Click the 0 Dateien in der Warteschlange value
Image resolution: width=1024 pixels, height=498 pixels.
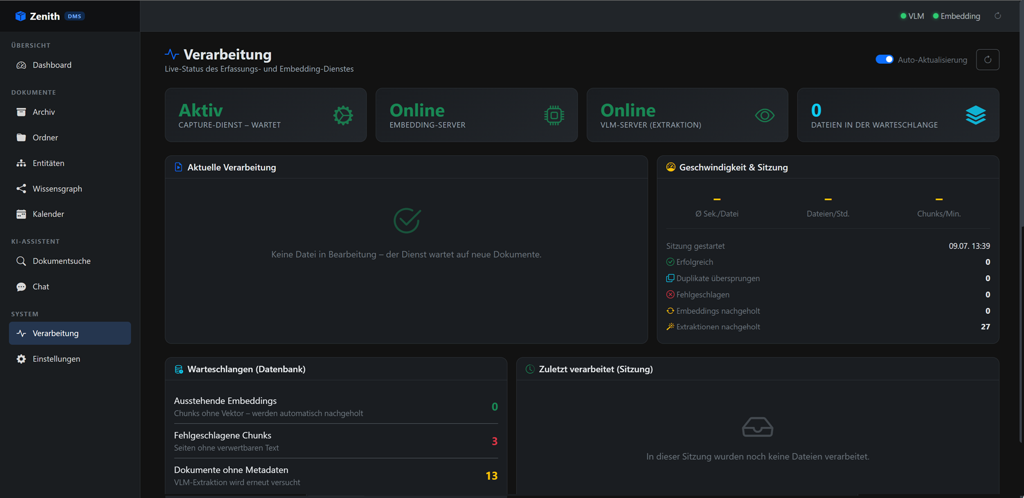pos(816,110)
